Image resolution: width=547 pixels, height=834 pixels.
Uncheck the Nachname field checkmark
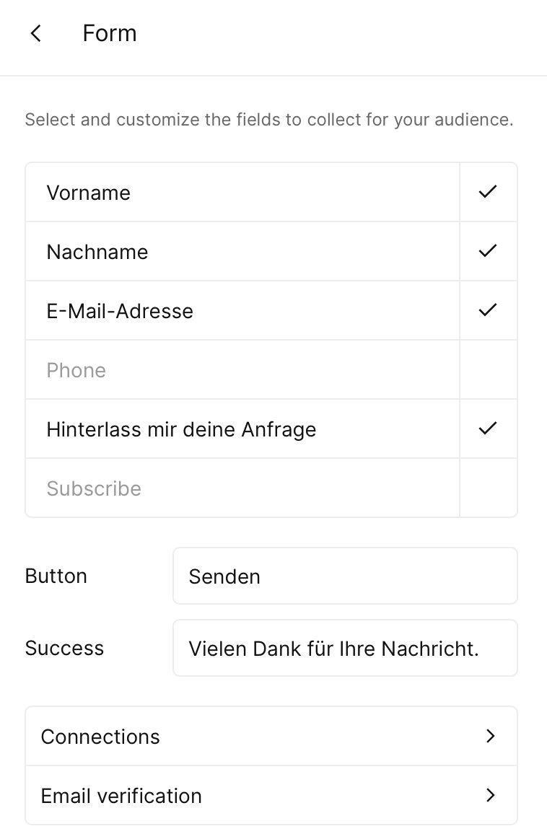point(489,251)
